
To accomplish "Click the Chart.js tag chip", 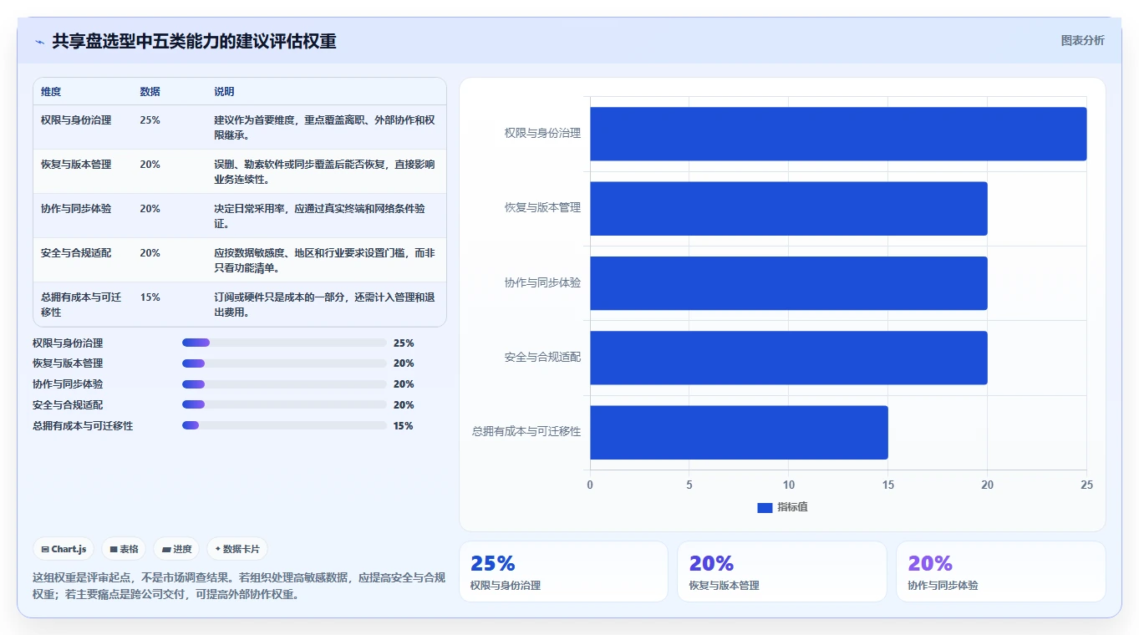I will click(x=65, y=549).
